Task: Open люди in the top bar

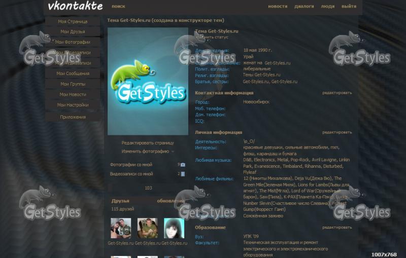Action: 327,6
